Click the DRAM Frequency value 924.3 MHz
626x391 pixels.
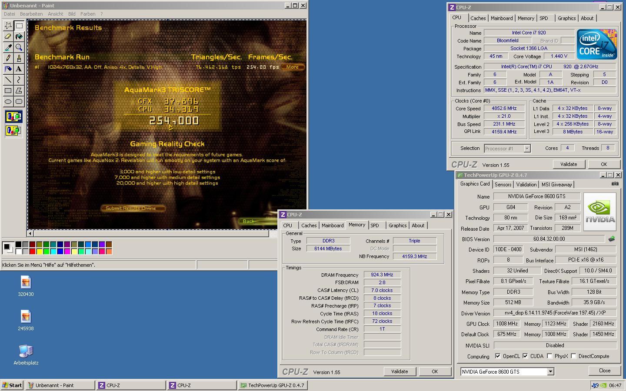(x=382, y=275)
